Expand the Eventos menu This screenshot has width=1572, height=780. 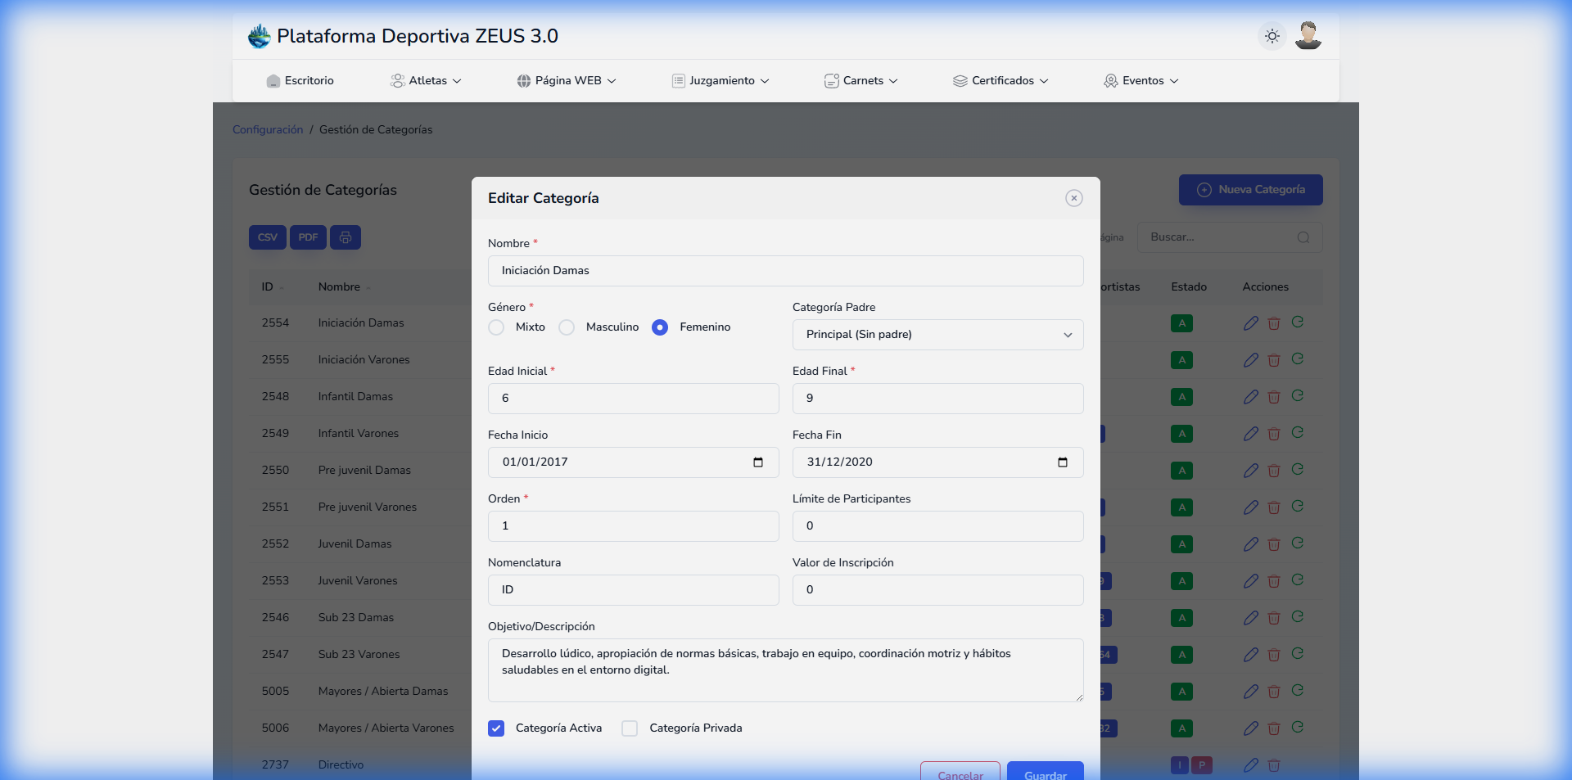(1140, 80)
